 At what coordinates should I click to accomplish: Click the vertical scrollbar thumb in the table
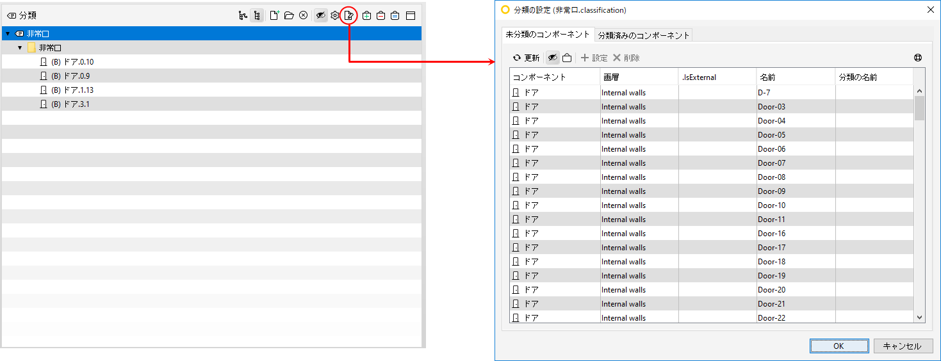919,108
